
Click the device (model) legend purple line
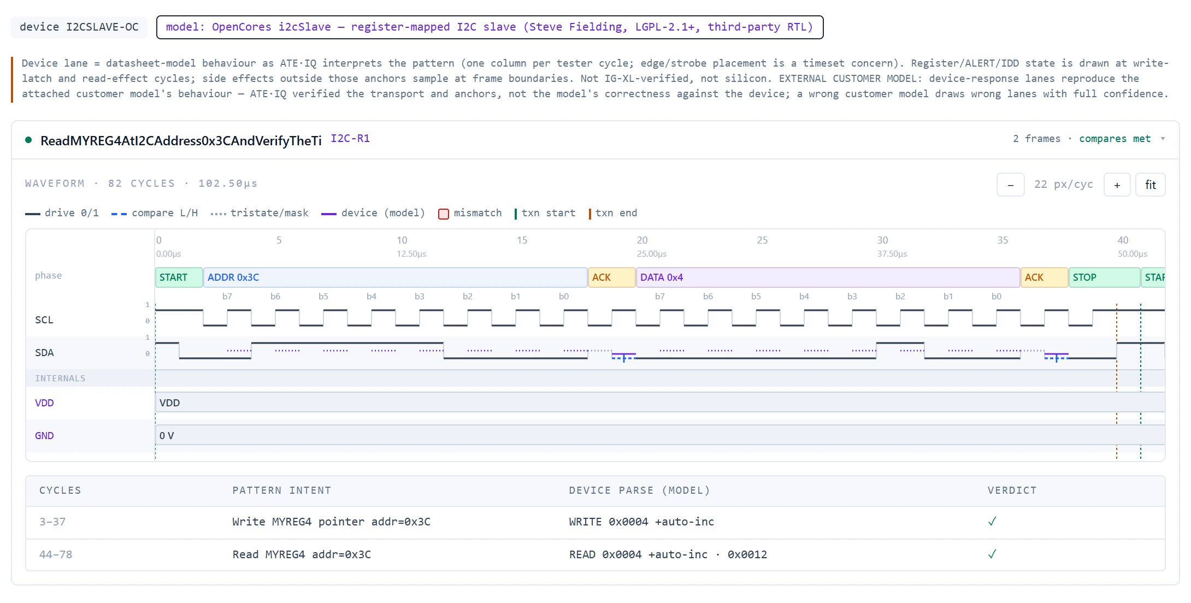click(x=329, y=214)
